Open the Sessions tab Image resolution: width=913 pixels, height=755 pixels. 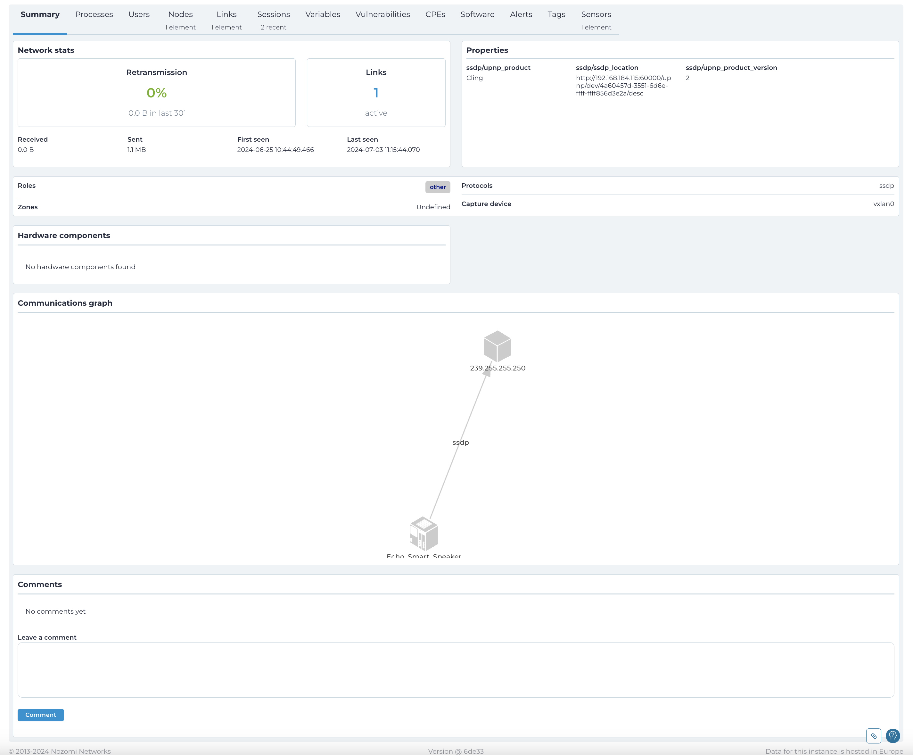point(274,20)
